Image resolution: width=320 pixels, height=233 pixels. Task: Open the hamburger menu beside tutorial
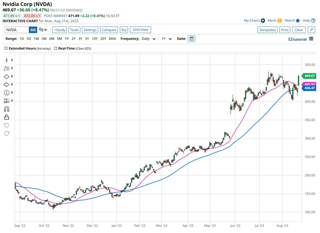click(311, 39)
